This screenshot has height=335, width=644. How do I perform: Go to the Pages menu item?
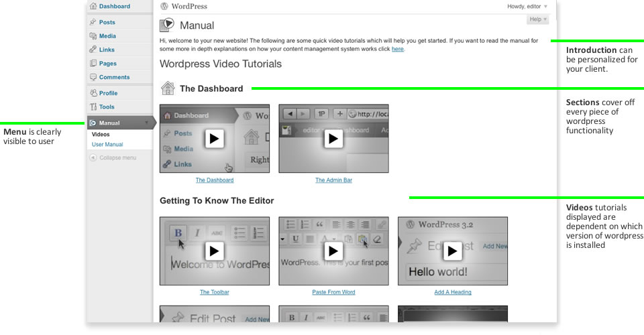(108, 63)
